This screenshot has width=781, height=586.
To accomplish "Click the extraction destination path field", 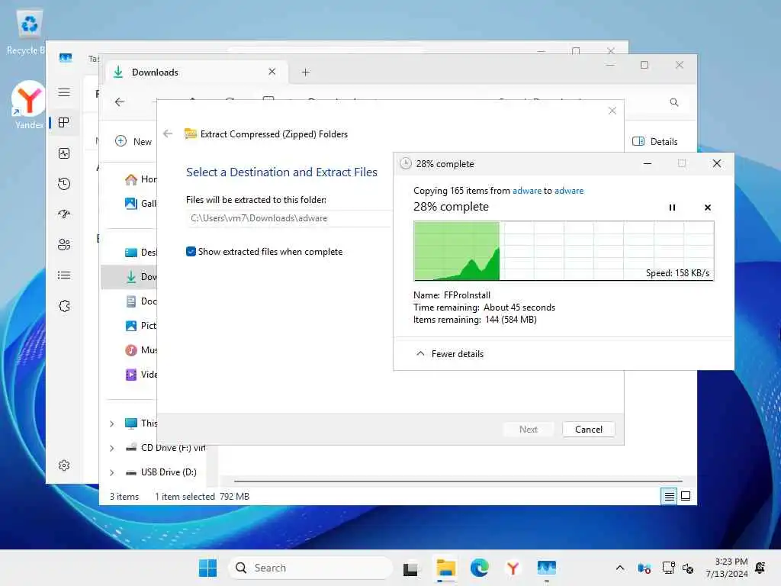I will [x=289, y=218].
